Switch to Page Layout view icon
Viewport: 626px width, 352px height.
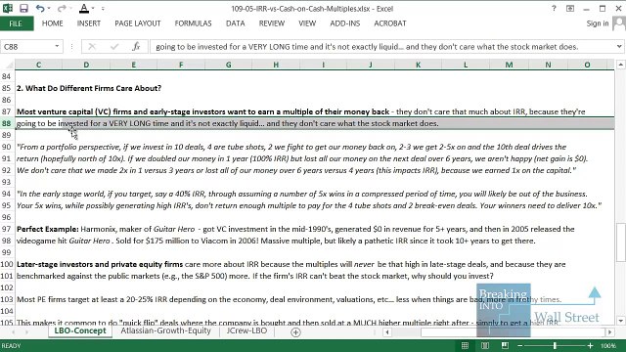485,345
